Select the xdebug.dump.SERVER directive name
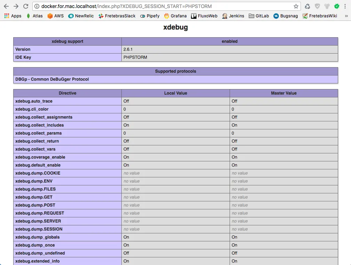 tap(38, 221)
